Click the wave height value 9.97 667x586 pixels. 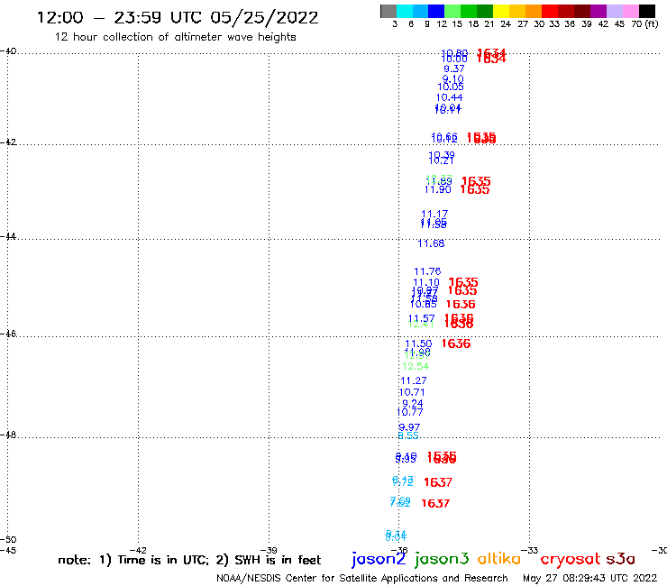coord(409,427)
